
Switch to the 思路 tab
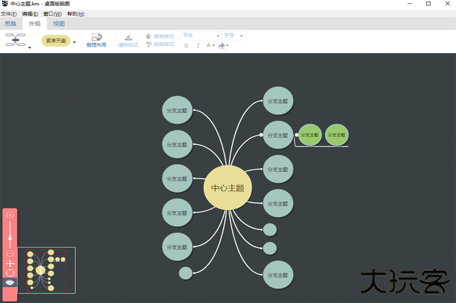point(10,24)
